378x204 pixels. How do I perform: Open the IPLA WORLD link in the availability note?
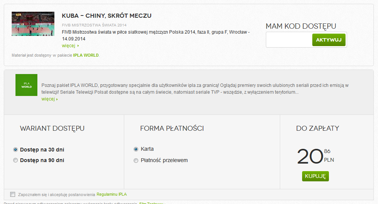click(x=86, y=55)
